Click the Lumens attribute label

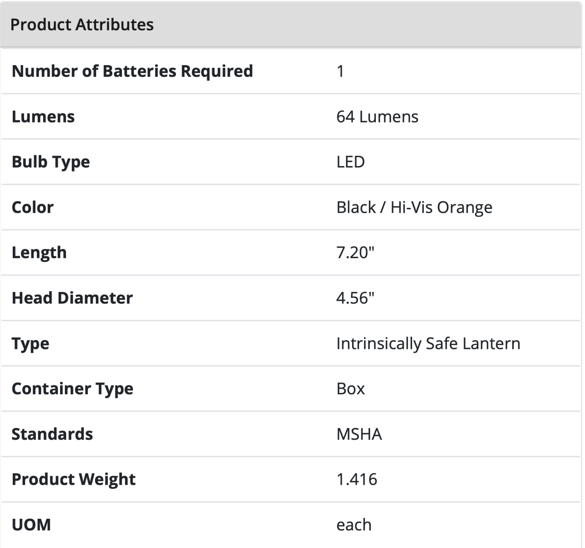[x=43, y=117]
